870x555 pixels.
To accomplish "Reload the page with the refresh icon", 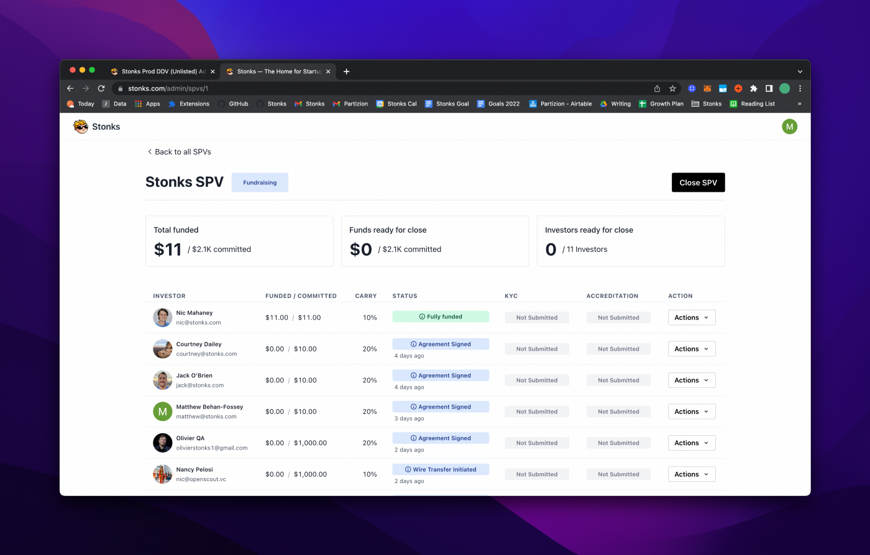I will pyautogui.click(x=101, y=89).
